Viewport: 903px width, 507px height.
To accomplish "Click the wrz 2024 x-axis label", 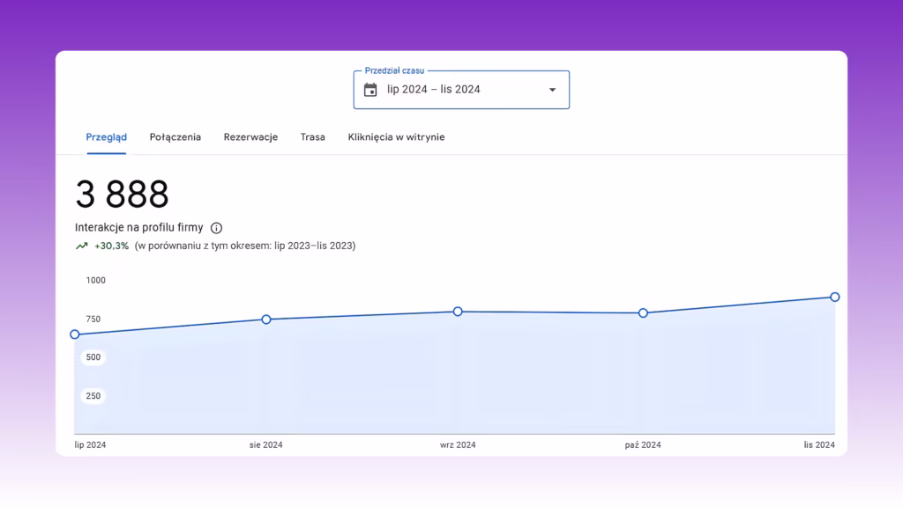I will tap(458, 445).
